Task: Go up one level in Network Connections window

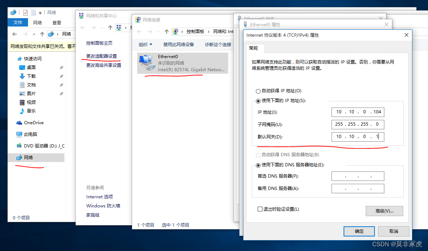Action: pyautogui.click(x=167, y=32)
